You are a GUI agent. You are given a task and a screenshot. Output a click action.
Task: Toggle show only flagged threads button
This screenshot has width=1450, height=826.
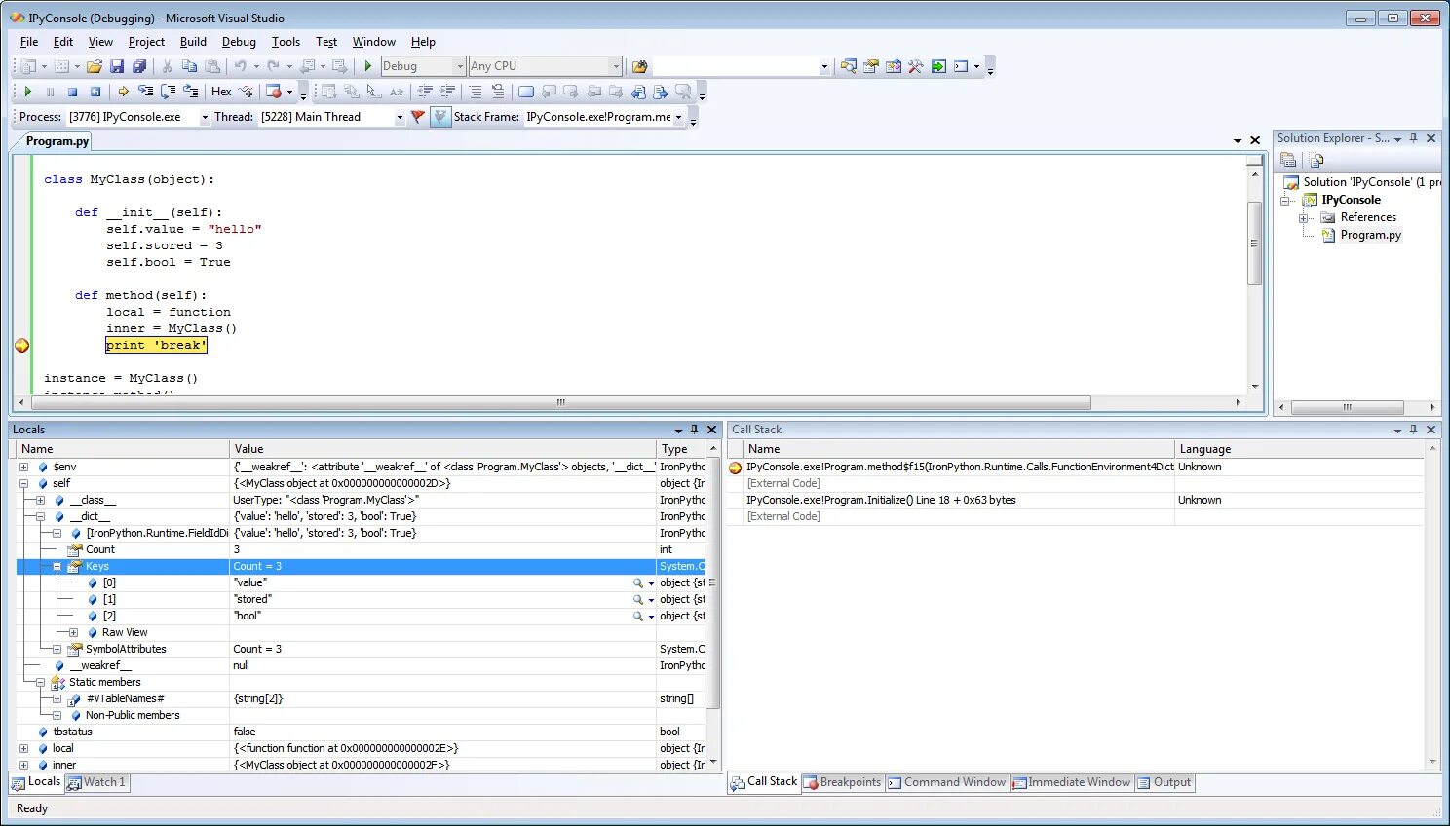point(440,117)
